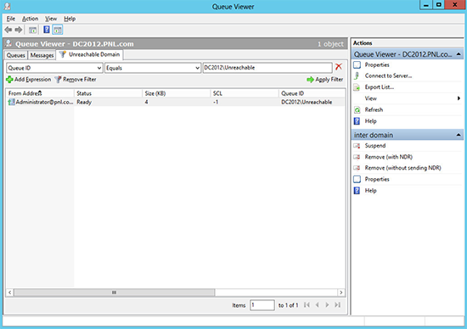The image size is (467, 329).
Task: Click the Help icon under Queue Viewer actions
Action: click(357, 121)
